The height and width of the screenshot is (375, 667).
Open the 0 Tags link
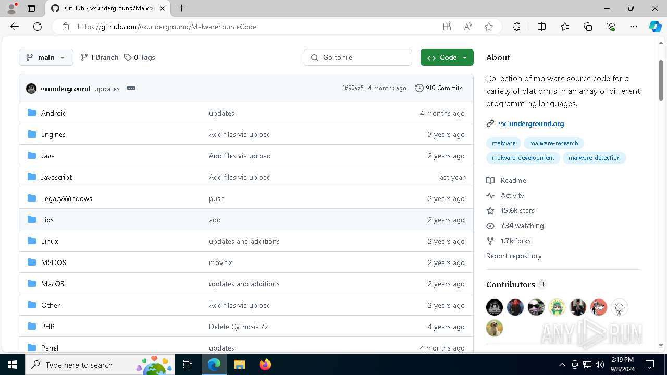click(x=140, y=57)
